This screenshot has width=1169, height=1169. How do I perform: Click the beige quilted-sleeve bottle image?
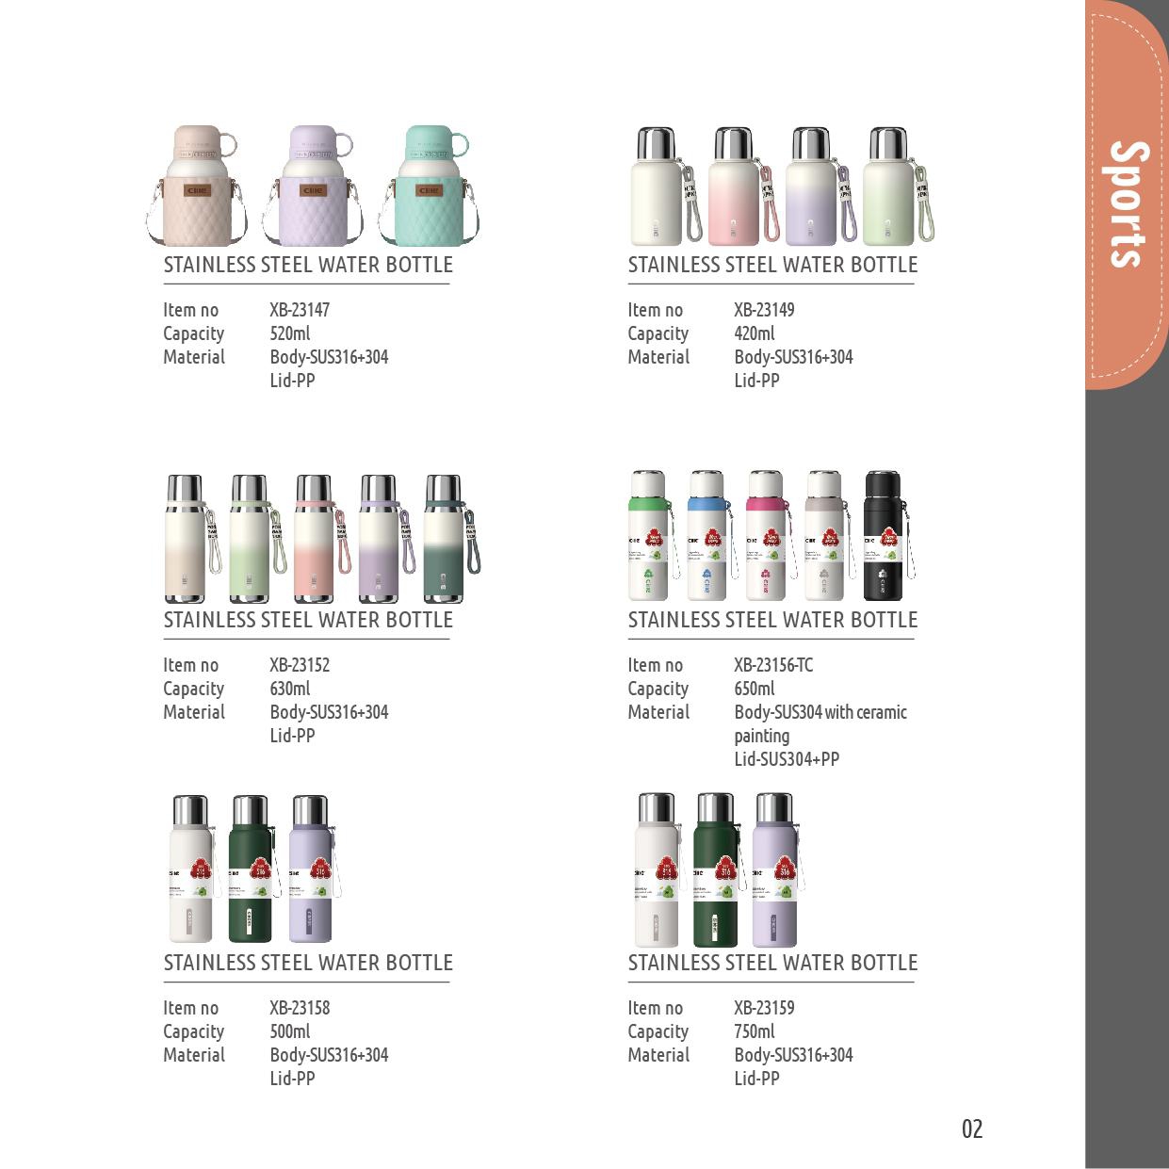pos(196,186)
